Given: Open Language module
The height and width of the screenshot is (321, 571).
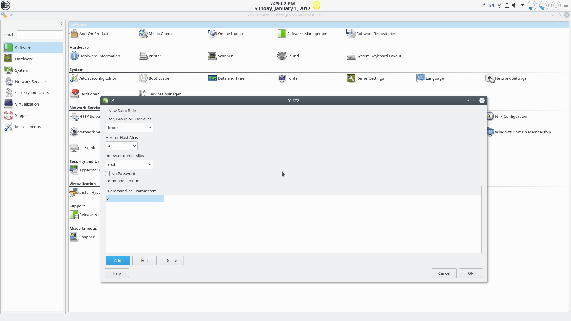Looking at the screenshot, I should (430, 78).
